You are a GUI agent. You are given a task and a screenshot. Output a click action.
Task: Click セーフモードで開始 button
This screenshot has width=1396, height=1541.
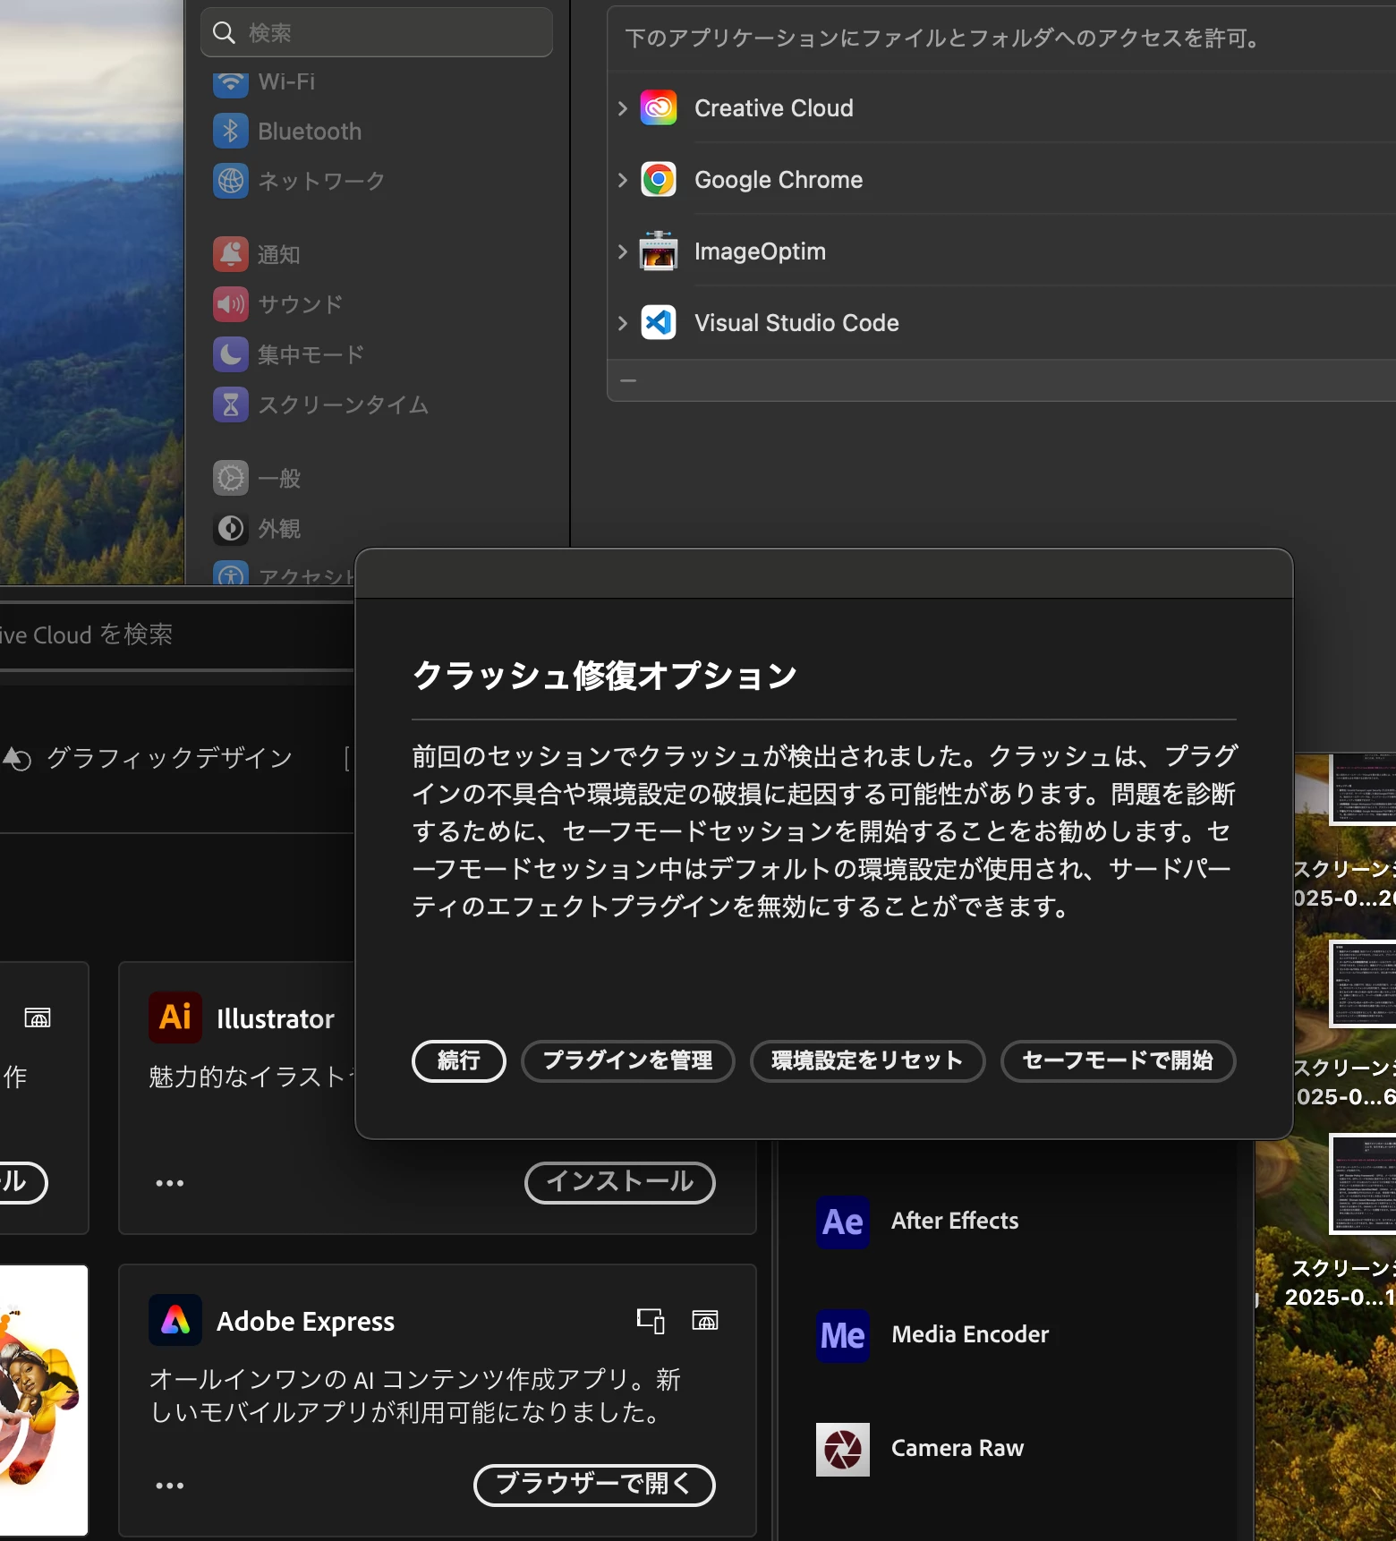coord(1119,1061)
